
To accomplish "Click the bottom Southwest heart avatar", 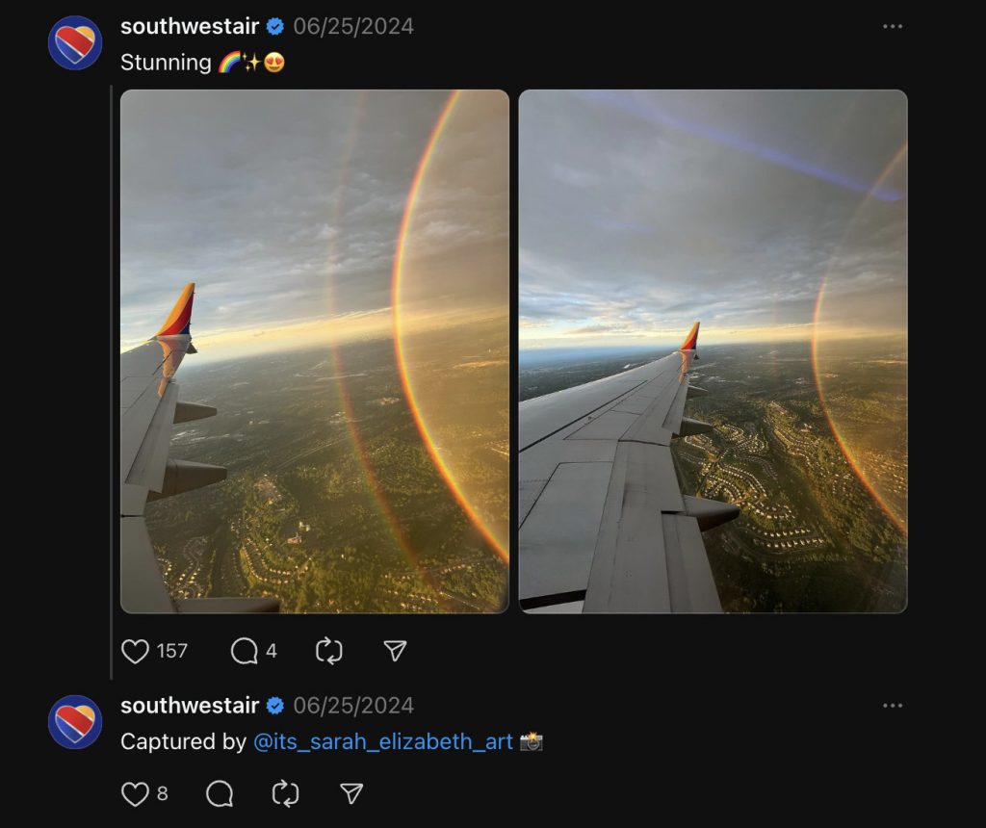I will [x=75, y=722].
